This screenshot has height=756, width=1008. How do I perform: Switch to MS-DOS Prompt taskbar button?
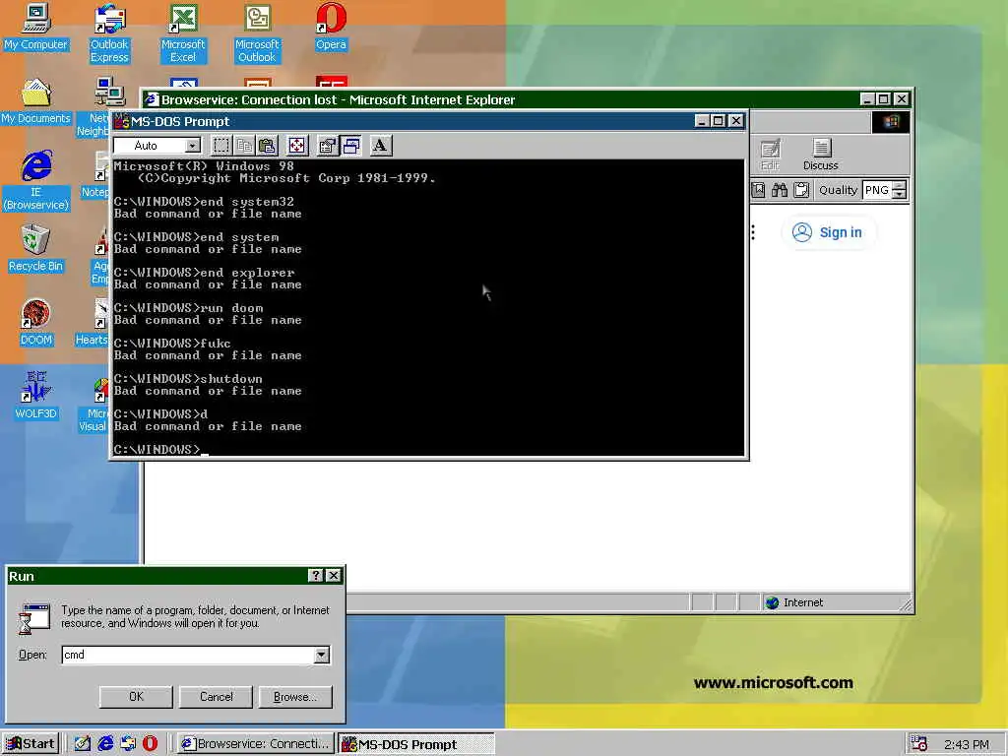[x=416, y=744]
